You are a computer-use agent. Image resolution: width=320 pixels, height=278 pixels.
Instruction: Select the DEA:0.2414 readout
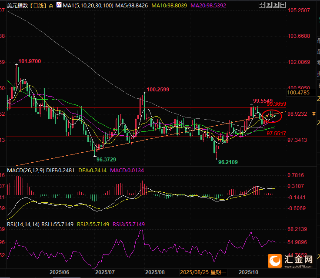click(93, 171)
